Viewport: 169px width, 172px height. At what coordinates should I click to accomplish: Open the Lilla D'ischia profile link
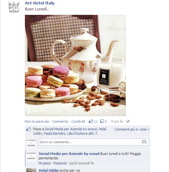tap(76, 133)
